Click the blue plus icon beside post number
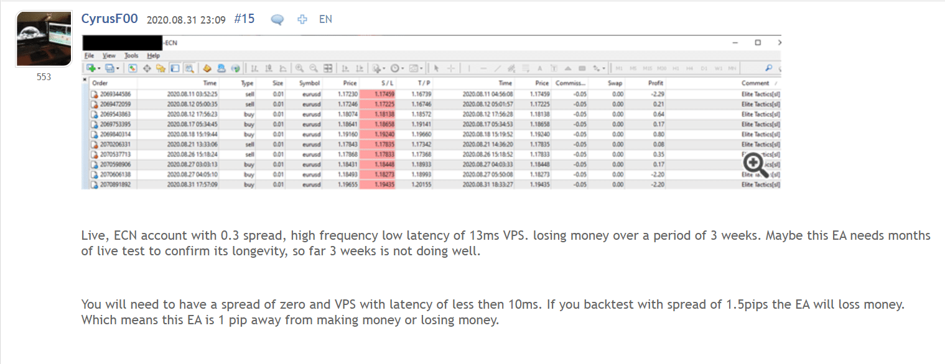The width and height of the screenshot is (945, 364). [x=302, y=19]
